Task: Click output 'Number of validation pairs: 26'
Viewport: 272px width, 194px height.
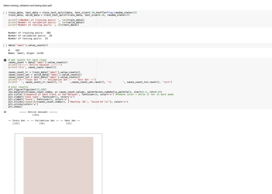Action: (30, 36)
